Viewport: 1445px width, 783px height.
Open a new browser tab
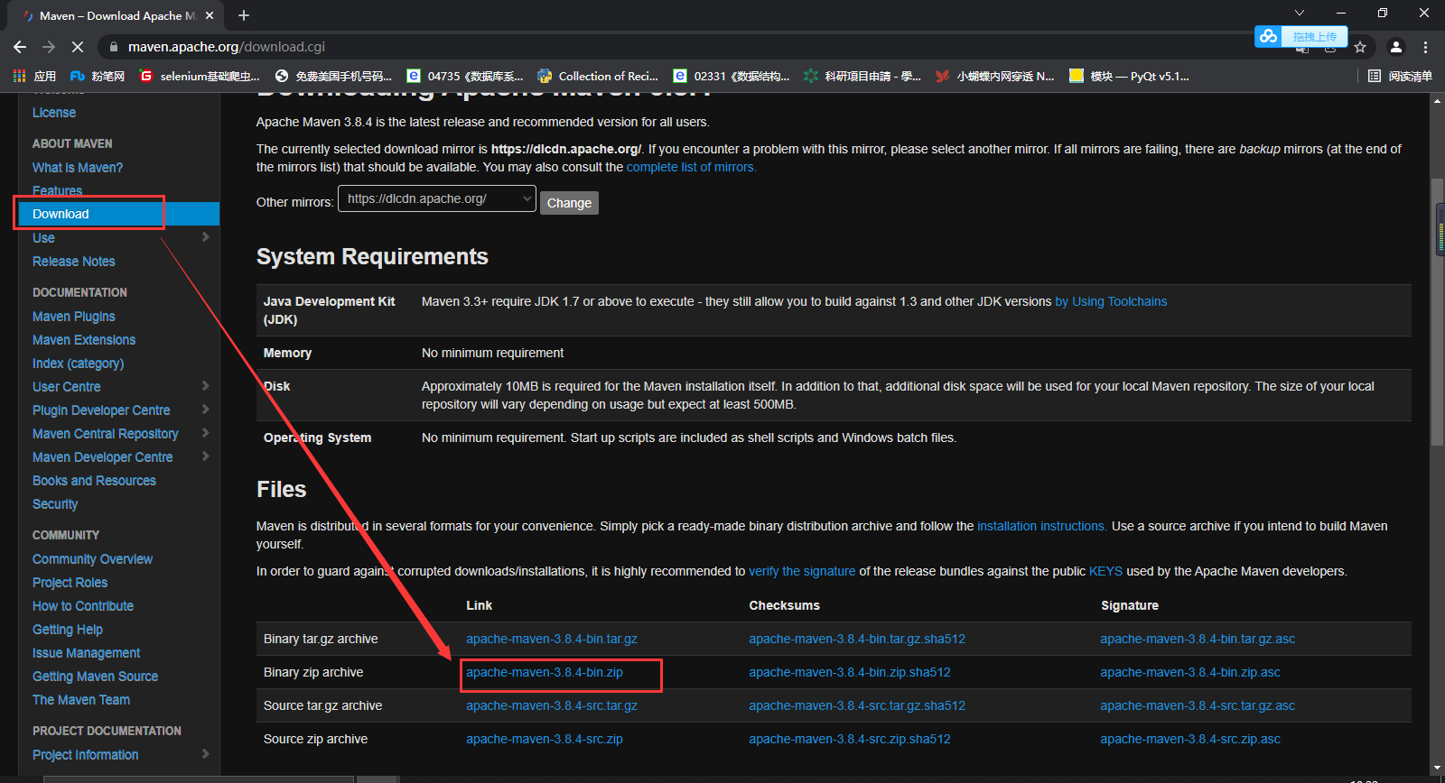[244, 15]
